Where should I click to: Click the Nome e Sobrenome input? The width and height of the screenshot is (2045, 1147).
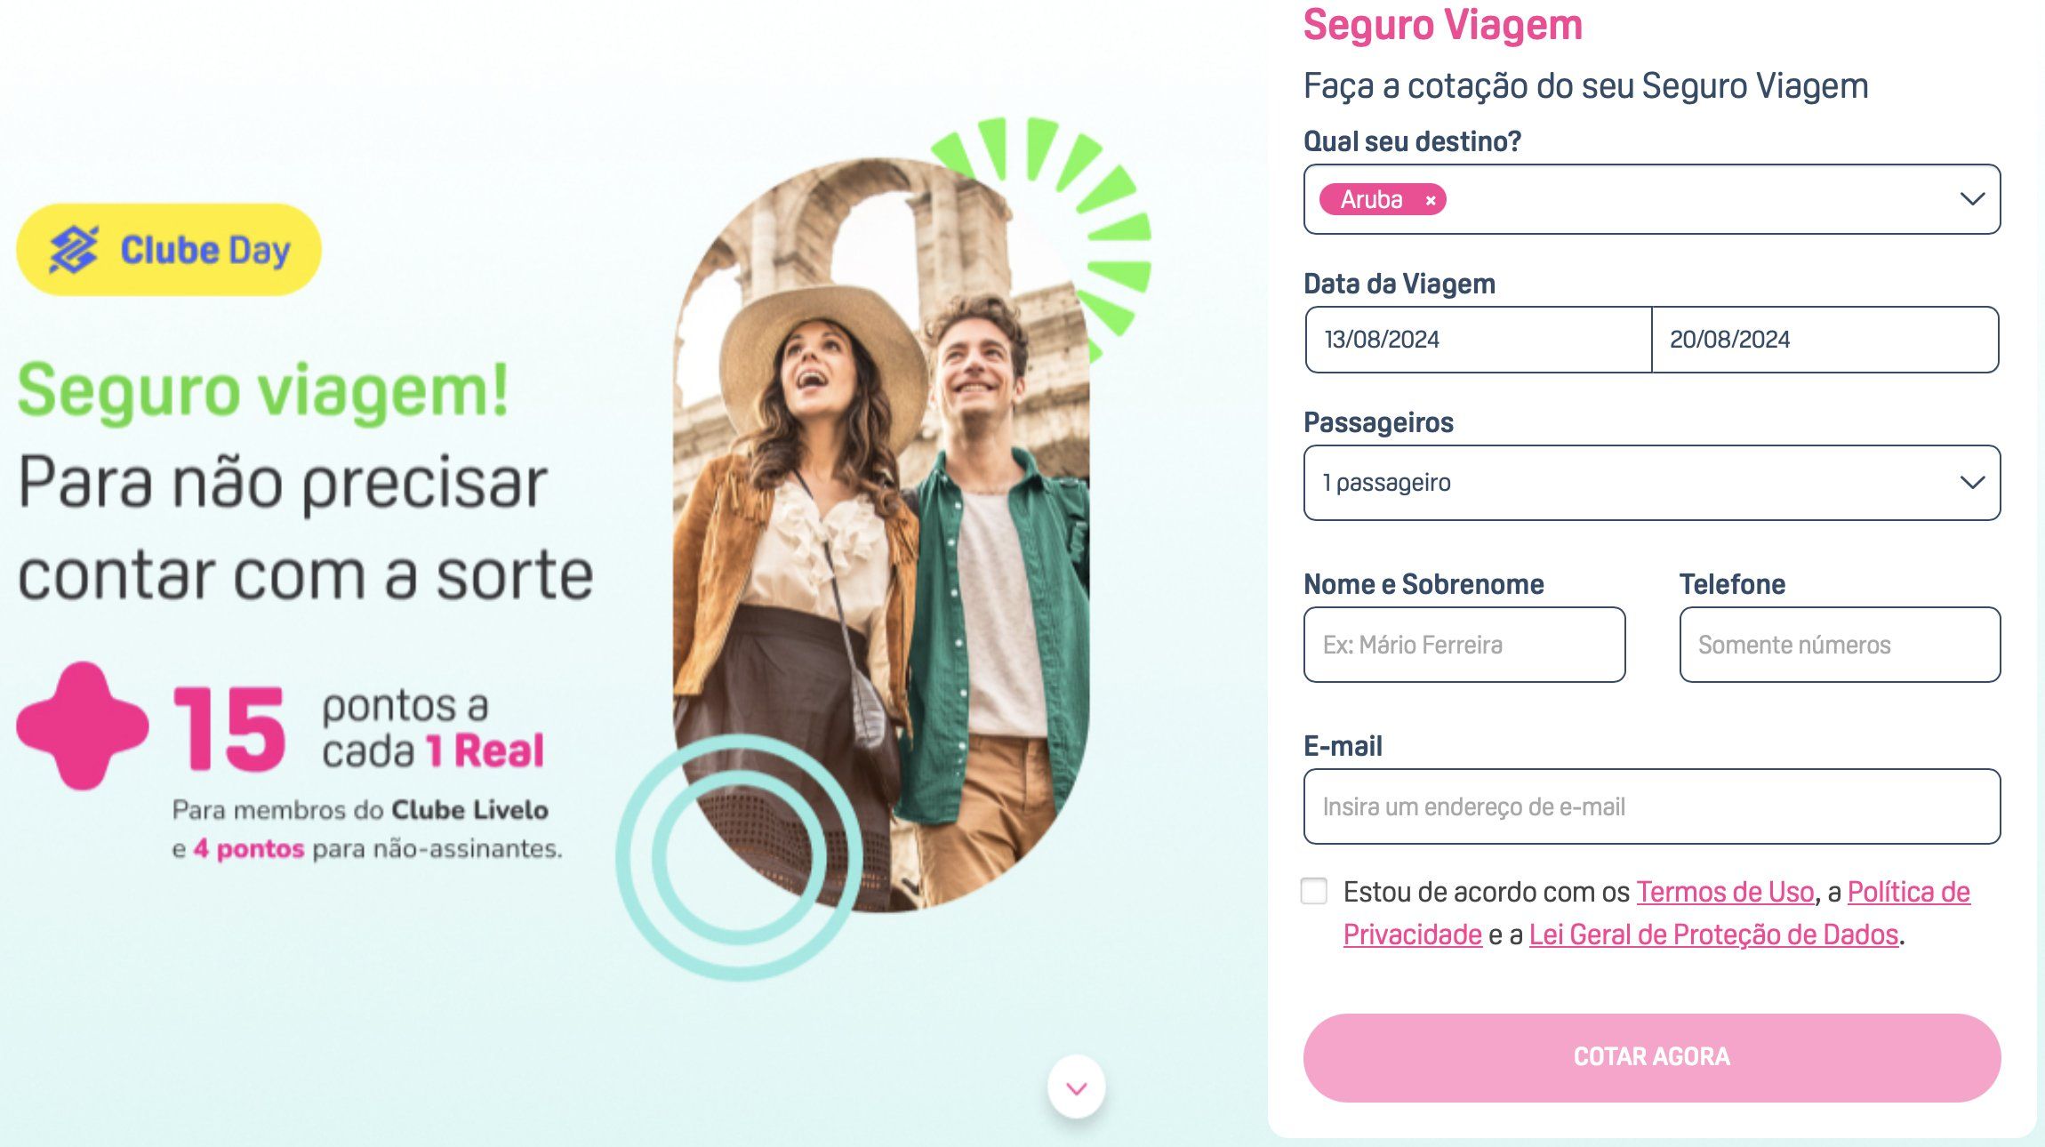click(x=1464, y=645)
